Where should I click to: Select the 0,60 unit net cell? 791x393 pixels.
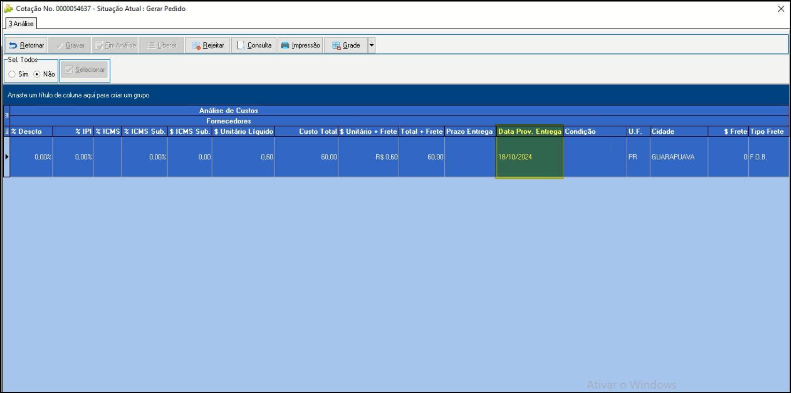click(x=243, y=157)
